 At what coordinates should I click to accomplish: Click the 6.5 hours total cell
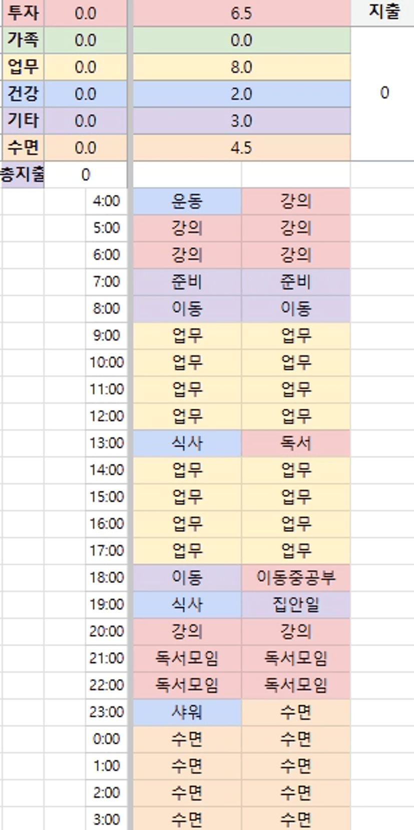point(241,13)
